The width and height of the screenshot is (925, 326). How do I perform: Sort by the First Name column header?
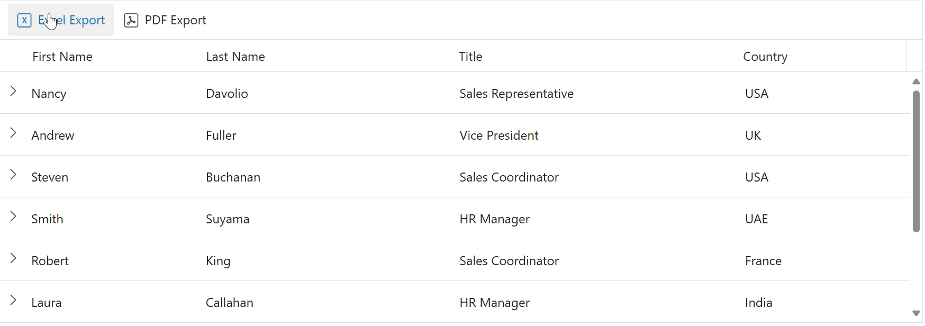click(62, 57)
